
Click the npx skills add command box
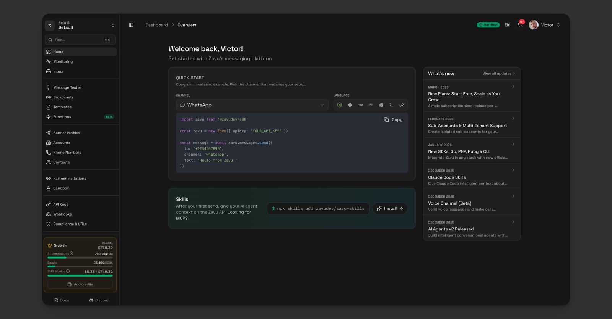(318, 208)
